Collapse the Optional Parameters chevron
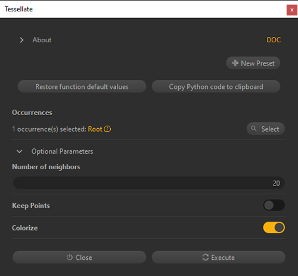 point(20,151)
